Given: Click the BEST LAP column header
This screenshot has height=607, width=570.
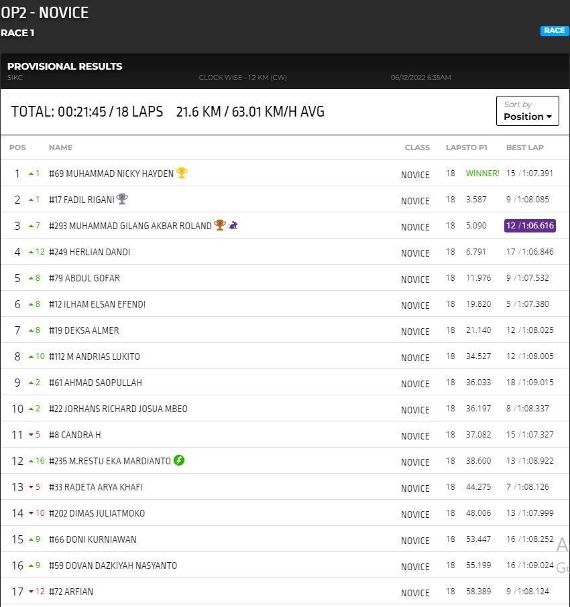Looking at the screenshot, I should [x=524, y=147].
